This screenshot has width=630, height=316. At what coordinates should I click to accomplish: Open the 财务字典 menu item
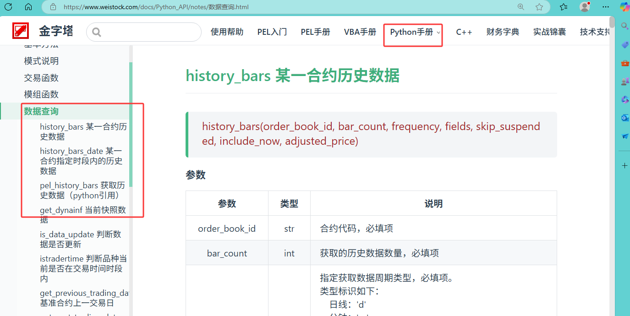coord(503,32)
